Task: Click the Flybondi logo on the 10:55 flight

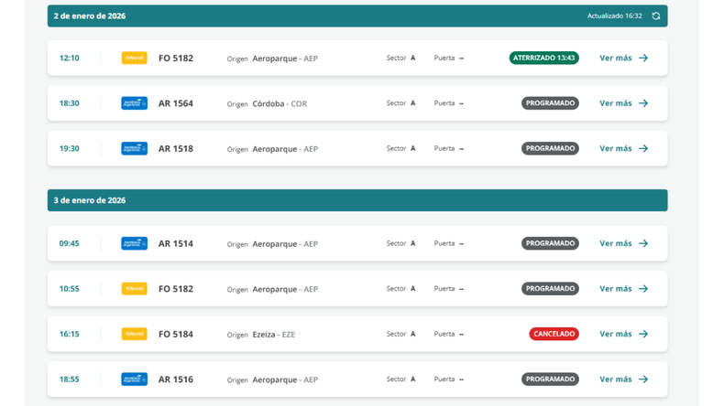Action: pos(134,289)
